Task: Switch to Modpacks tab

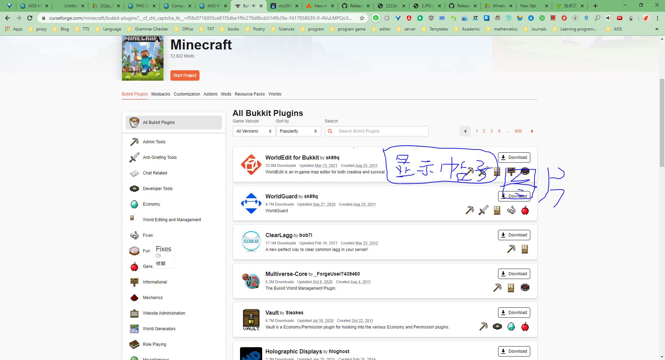Action: [x=161, y=94]
